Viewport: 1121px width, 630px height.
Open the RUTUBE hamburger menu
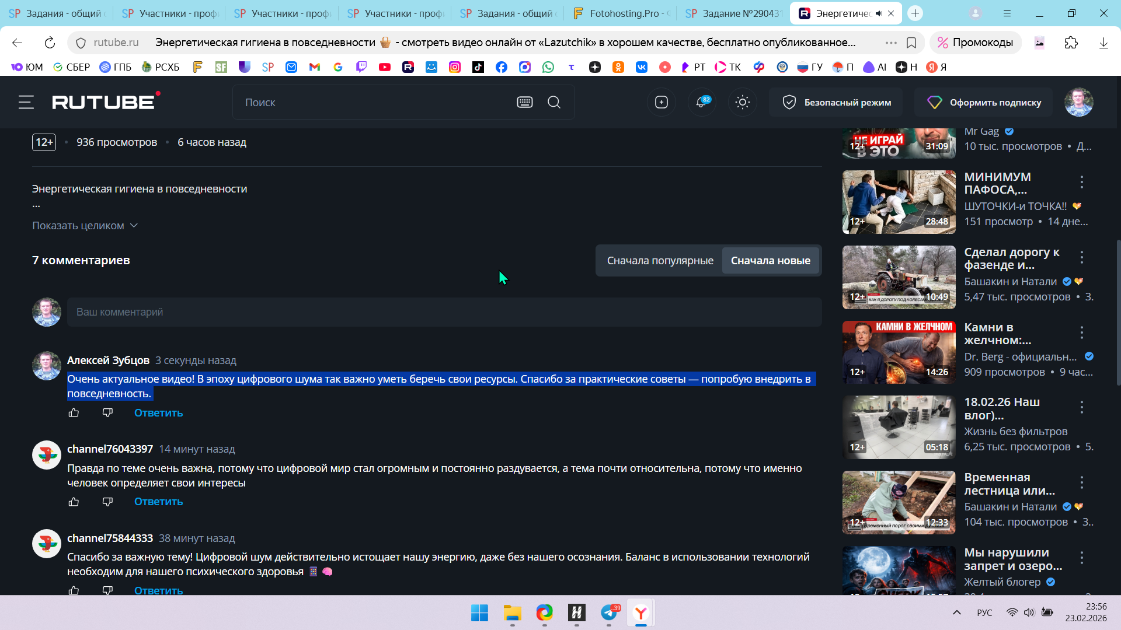coord(26,102)
